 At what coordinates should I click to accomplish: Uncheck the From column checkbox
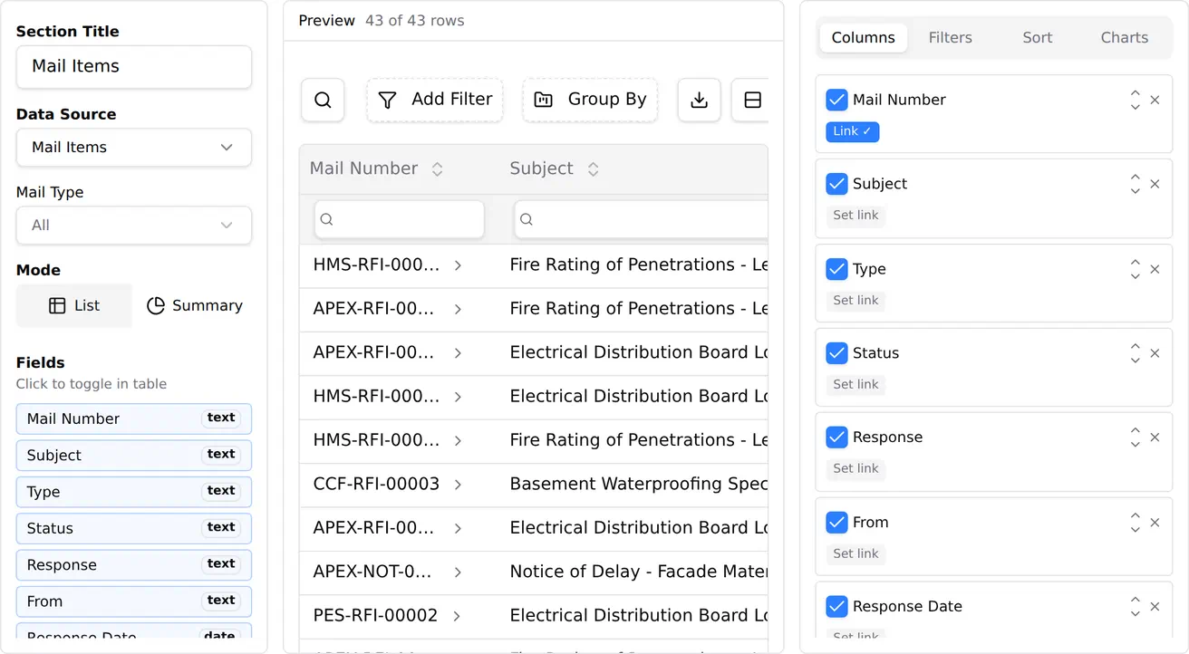tap(836, 523)
